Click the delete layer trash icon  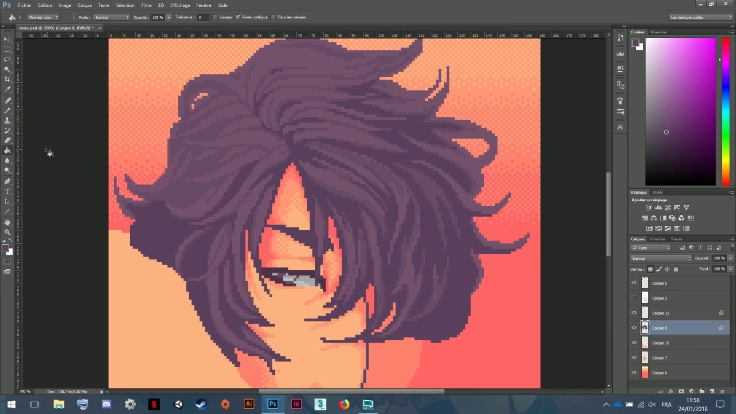(721, 392)
